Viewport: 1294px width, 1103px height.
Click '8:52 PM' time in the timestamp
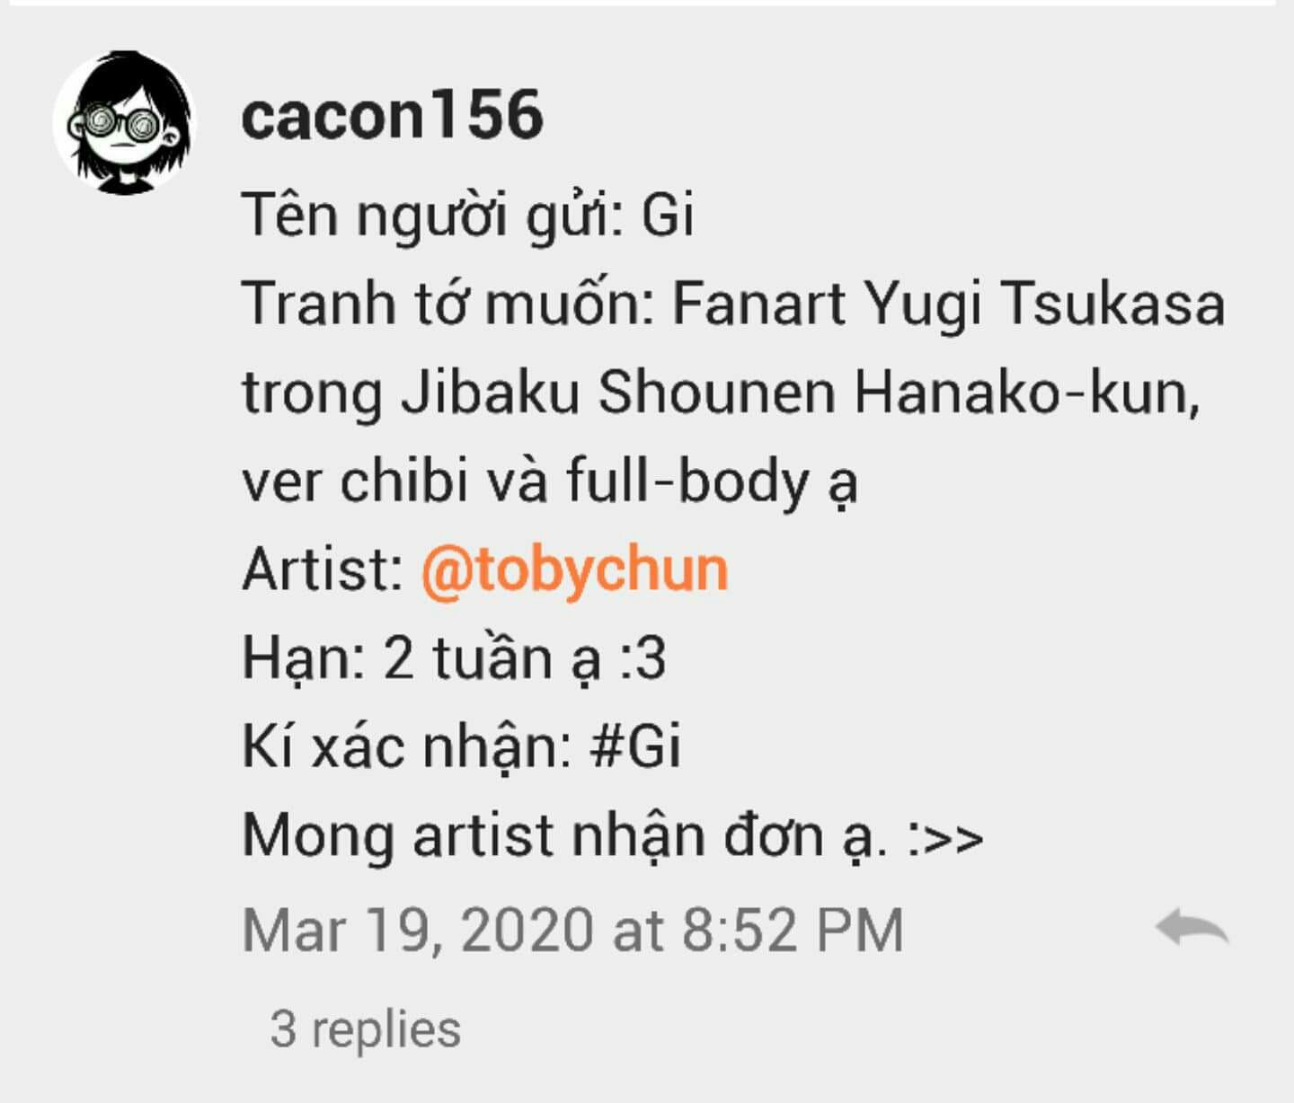click(792, 930)
